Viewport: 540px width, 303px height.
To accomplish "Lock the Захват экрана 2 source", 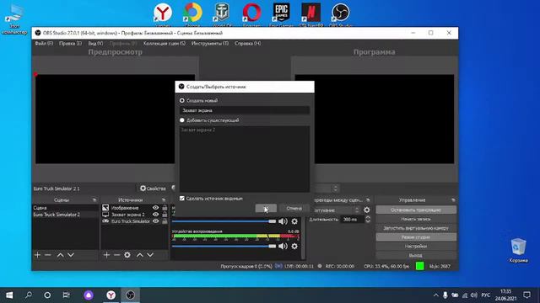I will pos(165,215).
